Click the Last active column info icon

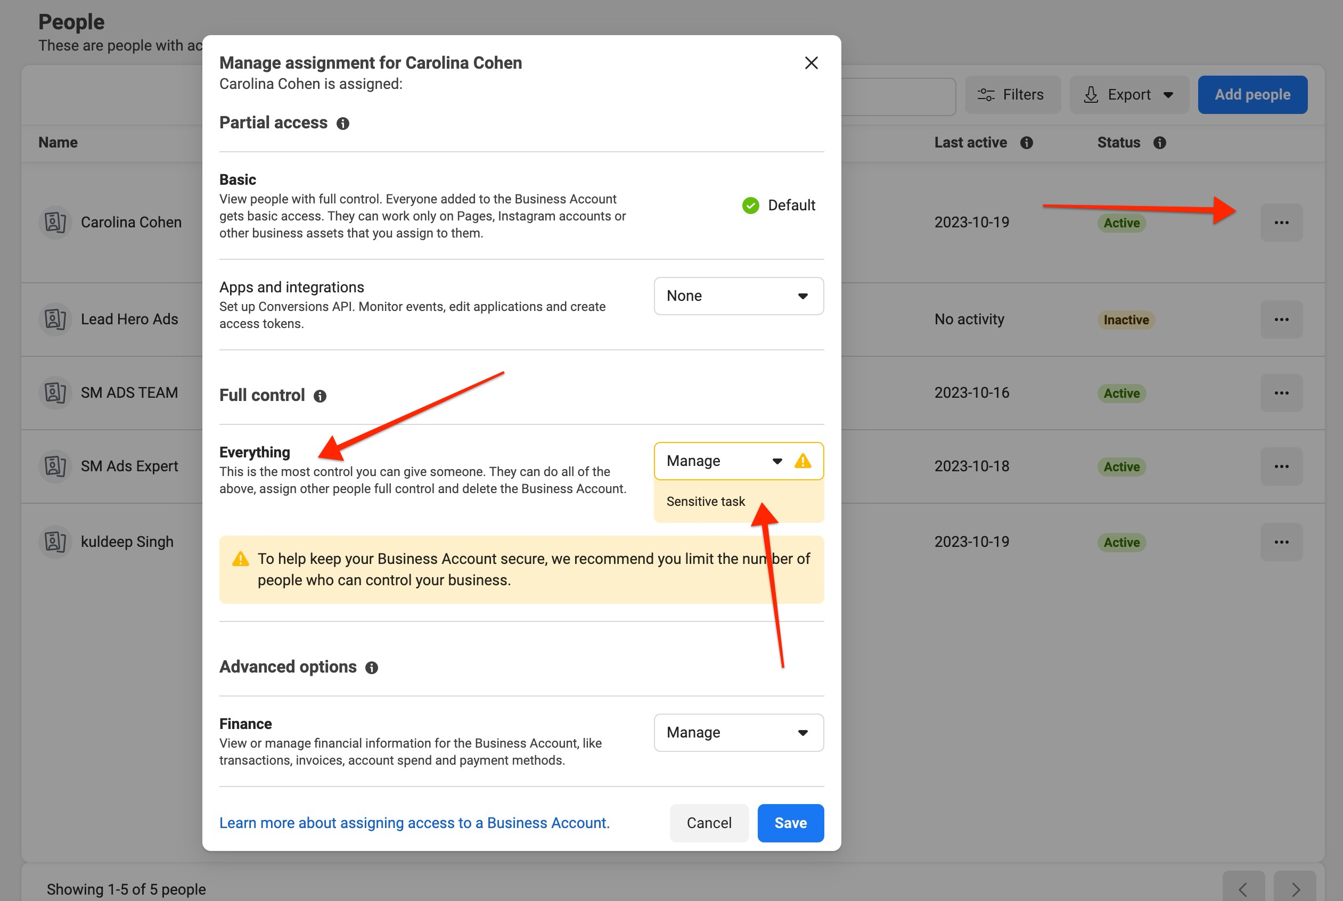tap(1026, 143)
